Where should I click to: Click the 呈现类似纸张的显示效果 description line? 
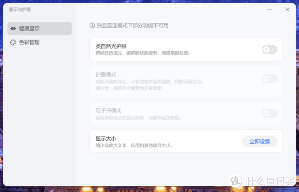[x=138, y=118]
